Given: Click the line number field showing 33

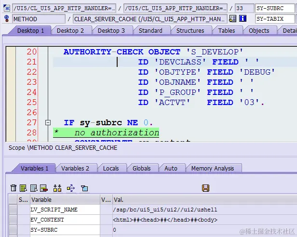Looking at the screenshot, I should pos(244,8).
